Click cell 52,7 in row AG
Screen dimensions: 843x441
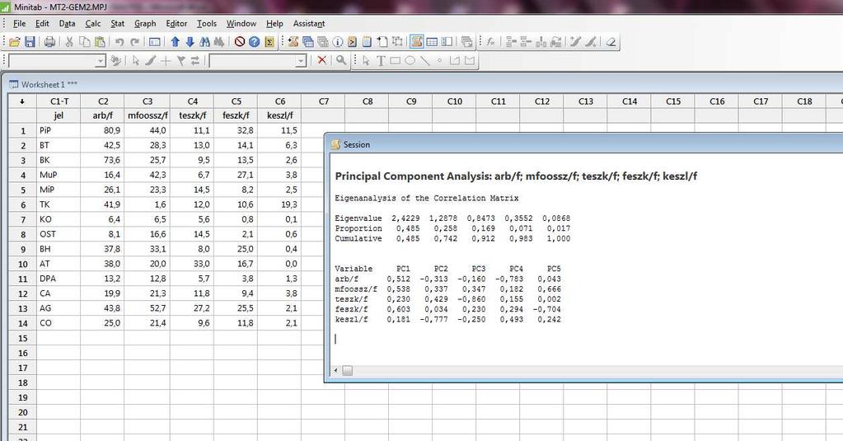(148, 308)
